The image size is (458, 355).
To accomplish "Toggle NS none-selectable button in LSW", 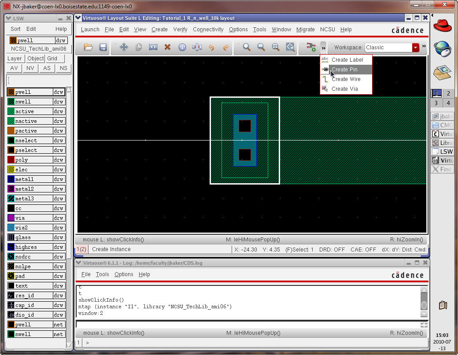I will click(63, 68).
